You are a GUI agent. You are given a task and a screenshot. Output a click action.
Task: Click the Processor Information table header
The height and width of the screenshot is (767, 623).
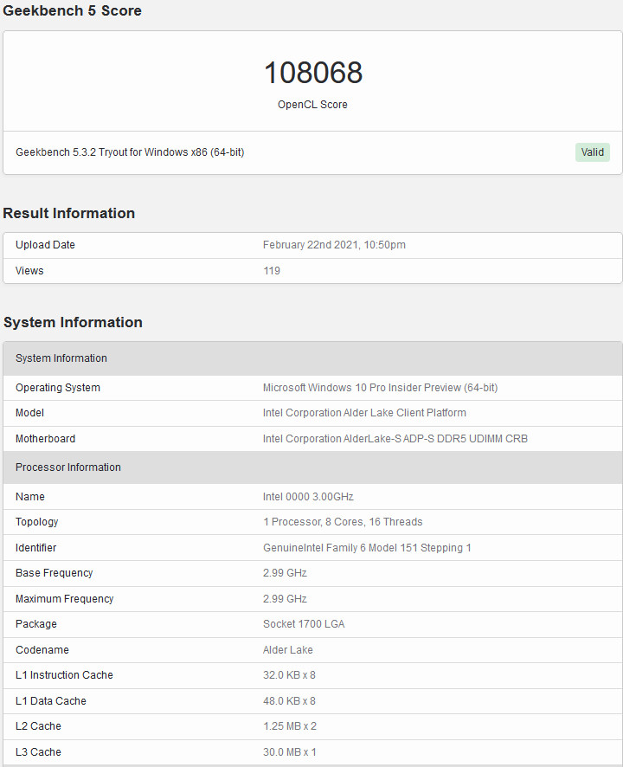pos(312,467)
